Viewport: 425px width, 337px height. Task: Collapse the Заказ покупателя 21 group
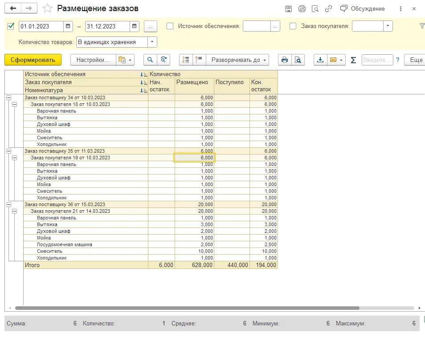[x=15, y=211]
